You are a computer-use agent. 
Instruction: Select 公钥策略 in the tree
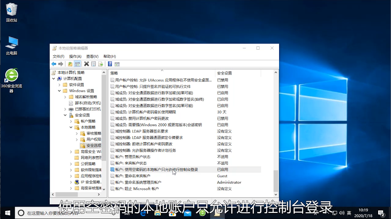coord(88,164)
